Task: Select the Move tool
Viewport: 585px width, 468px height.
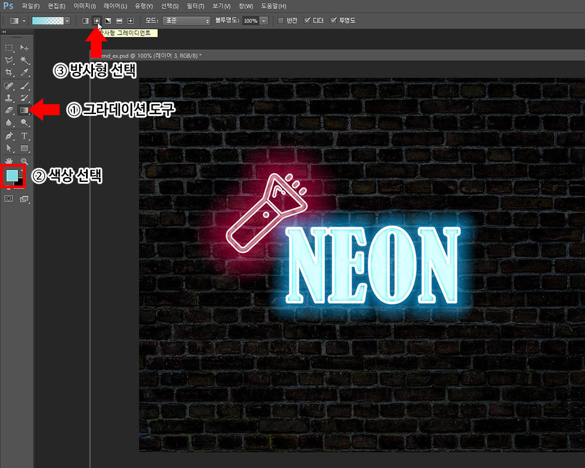Action: tap(24, 48)
